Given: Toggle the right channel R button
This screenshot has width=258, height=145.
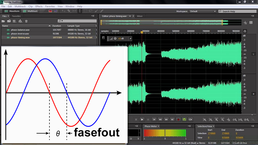Looking at the screenshot, I should coord(253,94).
